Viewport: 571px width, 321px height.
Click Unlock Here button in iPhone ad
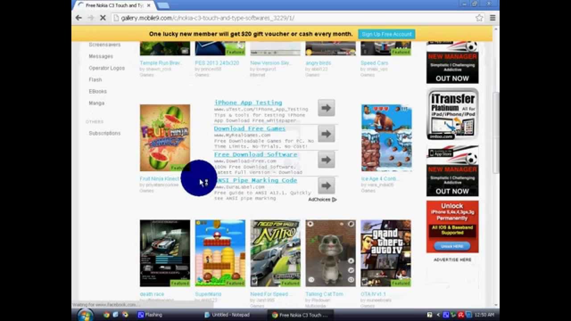click(x=452, y=246)
